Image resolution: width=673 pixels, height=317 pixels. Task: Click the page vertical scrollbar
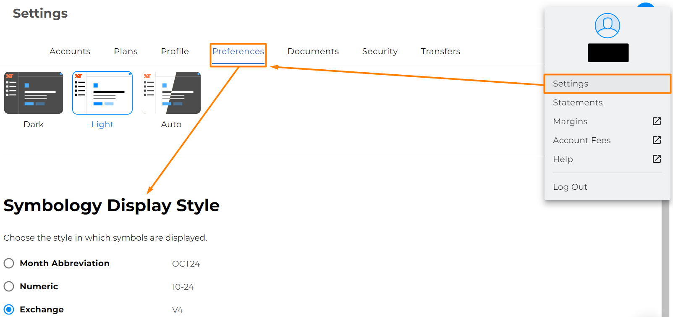click(x=665, y=258)
